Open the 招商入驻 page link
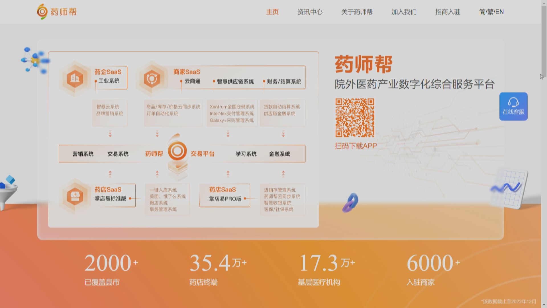547x308 pixels. point(447,12)
